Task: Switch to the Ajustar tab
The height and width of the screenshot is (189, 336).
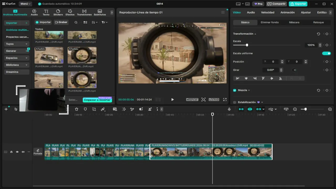Action: coord(306,12)
